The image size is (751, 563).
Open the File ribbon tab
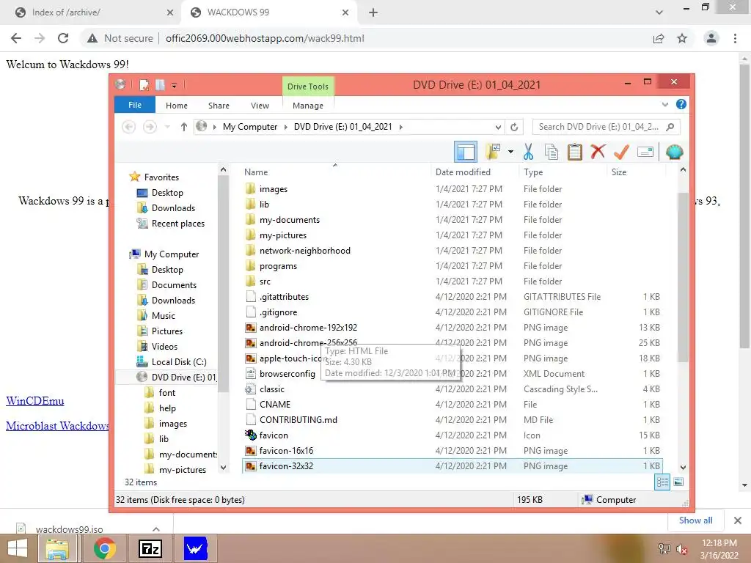(x=135, y=105)
